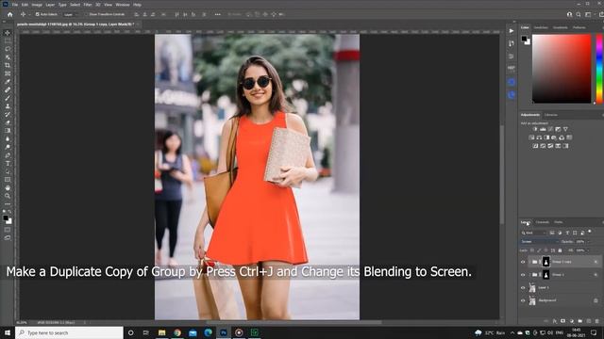The width and height of the screenshot is (604, 339).
Task: Open the Image menu
Action: [x=37, y=5]
